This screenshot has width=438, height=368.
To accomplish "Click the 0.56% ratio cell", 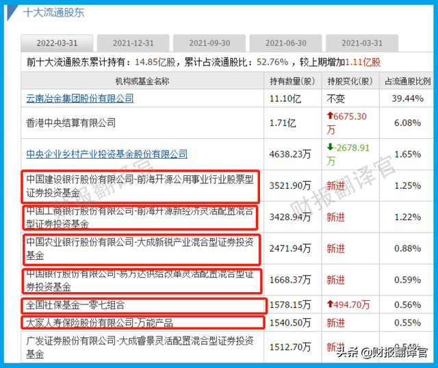I will [x=408, y=304].
